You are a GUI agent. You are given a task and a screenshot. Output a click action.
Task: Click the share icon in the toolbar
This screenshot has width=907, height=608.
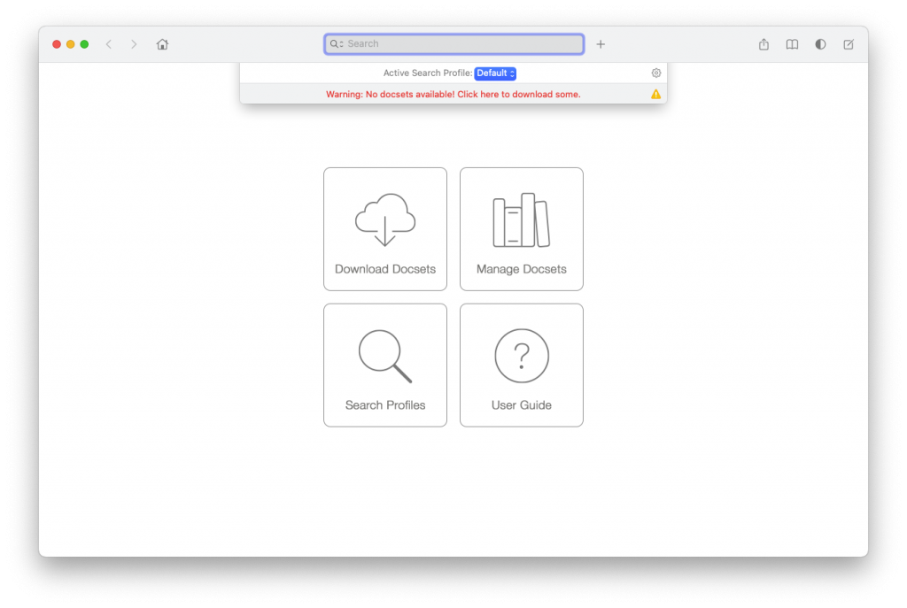pyautogui.click(x=764, y=44)
